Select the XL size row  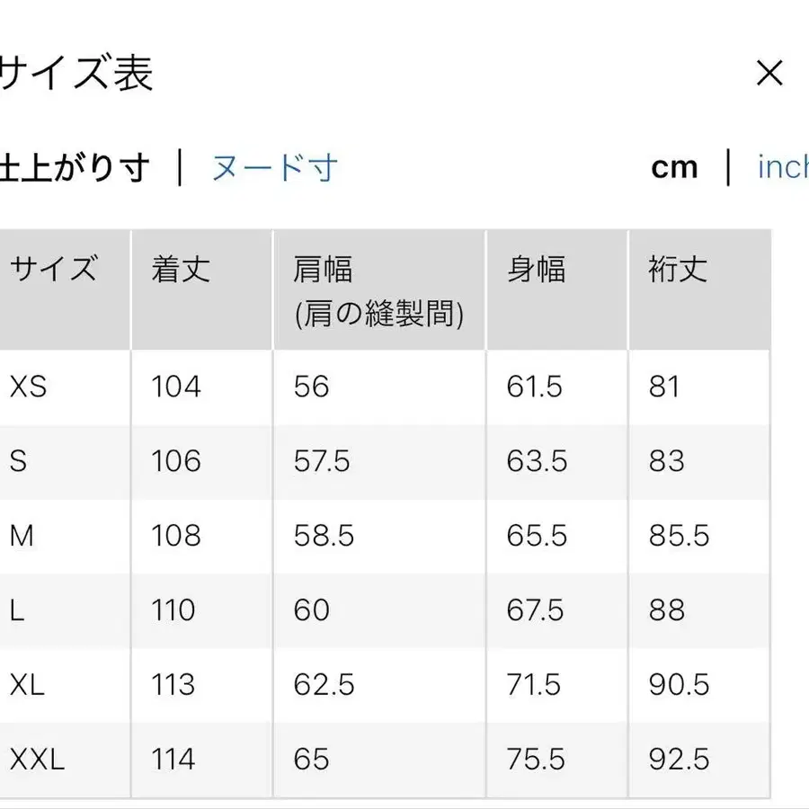point(29,685)
